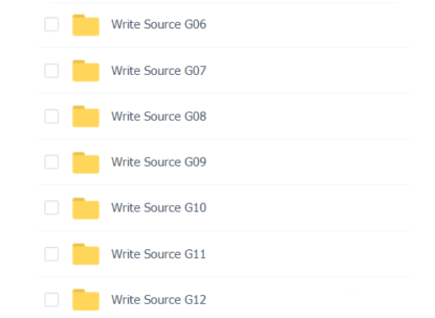The height and width of the screenshot is (318, 435).
Task: Open the Write Source G12 folder icon
Action: [86, 300]
